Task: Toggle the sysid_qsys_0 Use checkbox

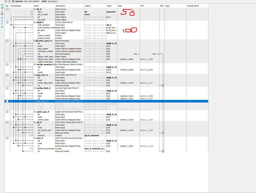Action: tap(7, 112)
